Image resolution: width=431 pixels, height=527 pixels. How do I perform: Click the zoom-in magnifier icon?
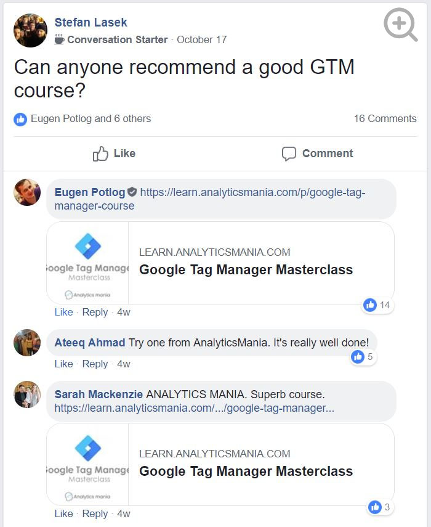[400, 25]
